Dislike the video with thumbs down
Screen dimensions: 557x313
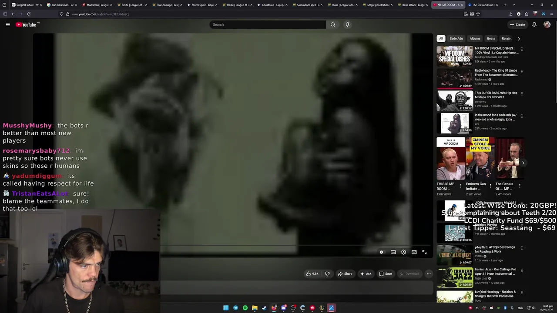point(327,274)
